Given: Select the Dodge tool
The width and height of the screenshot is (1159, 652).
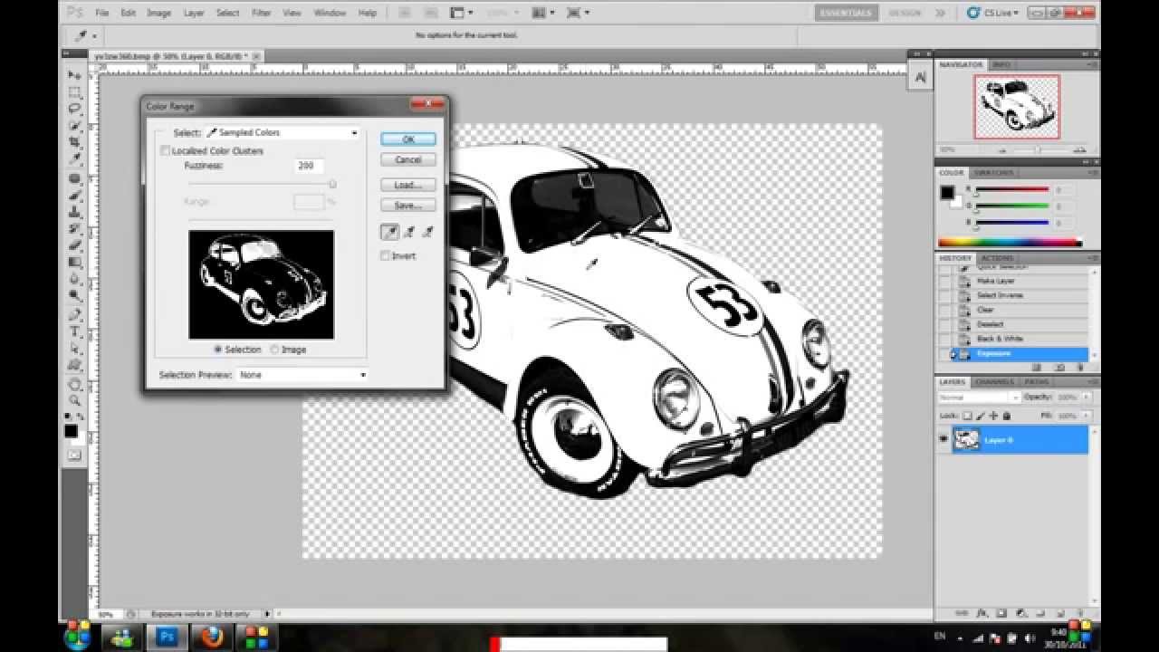Looking at the screenshot, I should (75, 296).
